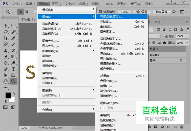Image resolution: width=191 pixels, height=131 pixels.
Task: Click the 100% zoom button
Action: [124, 12]
